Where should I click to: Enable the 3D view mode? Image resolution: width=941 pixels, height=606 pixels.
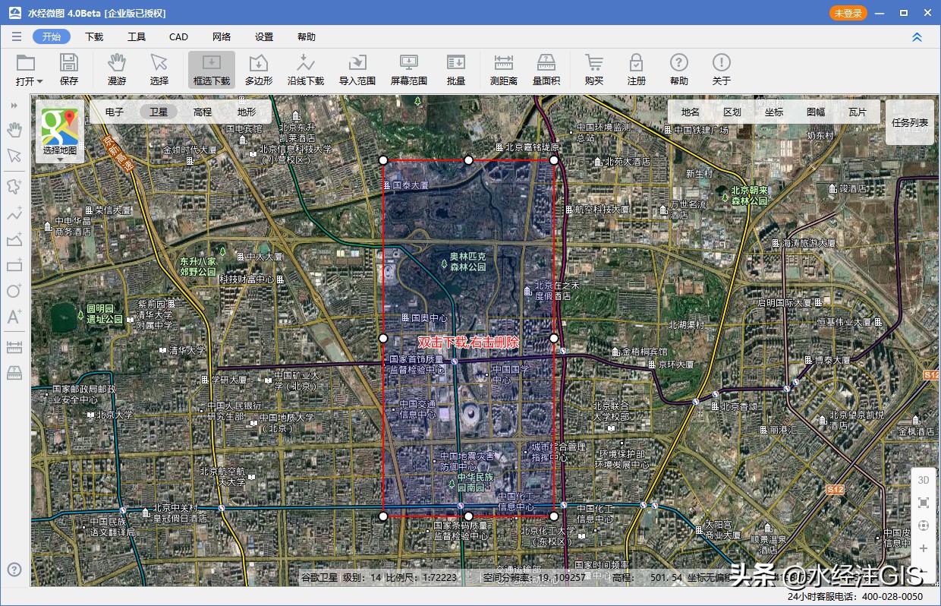pos(924,480)
